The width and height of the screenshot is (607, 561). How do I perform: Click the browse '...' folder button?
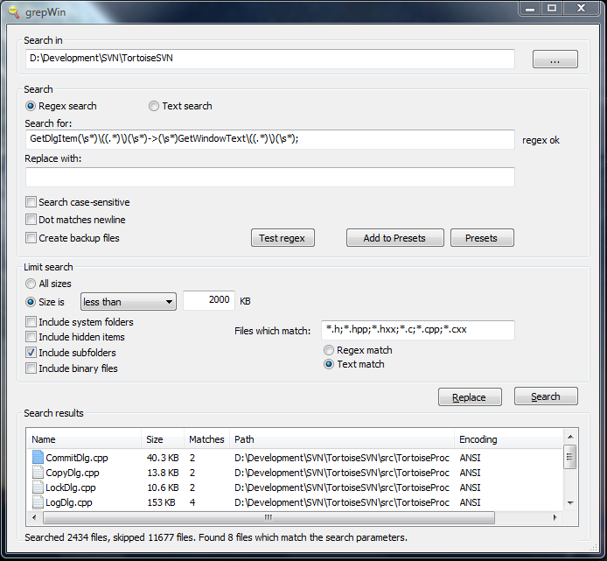(x=555, y=60)
